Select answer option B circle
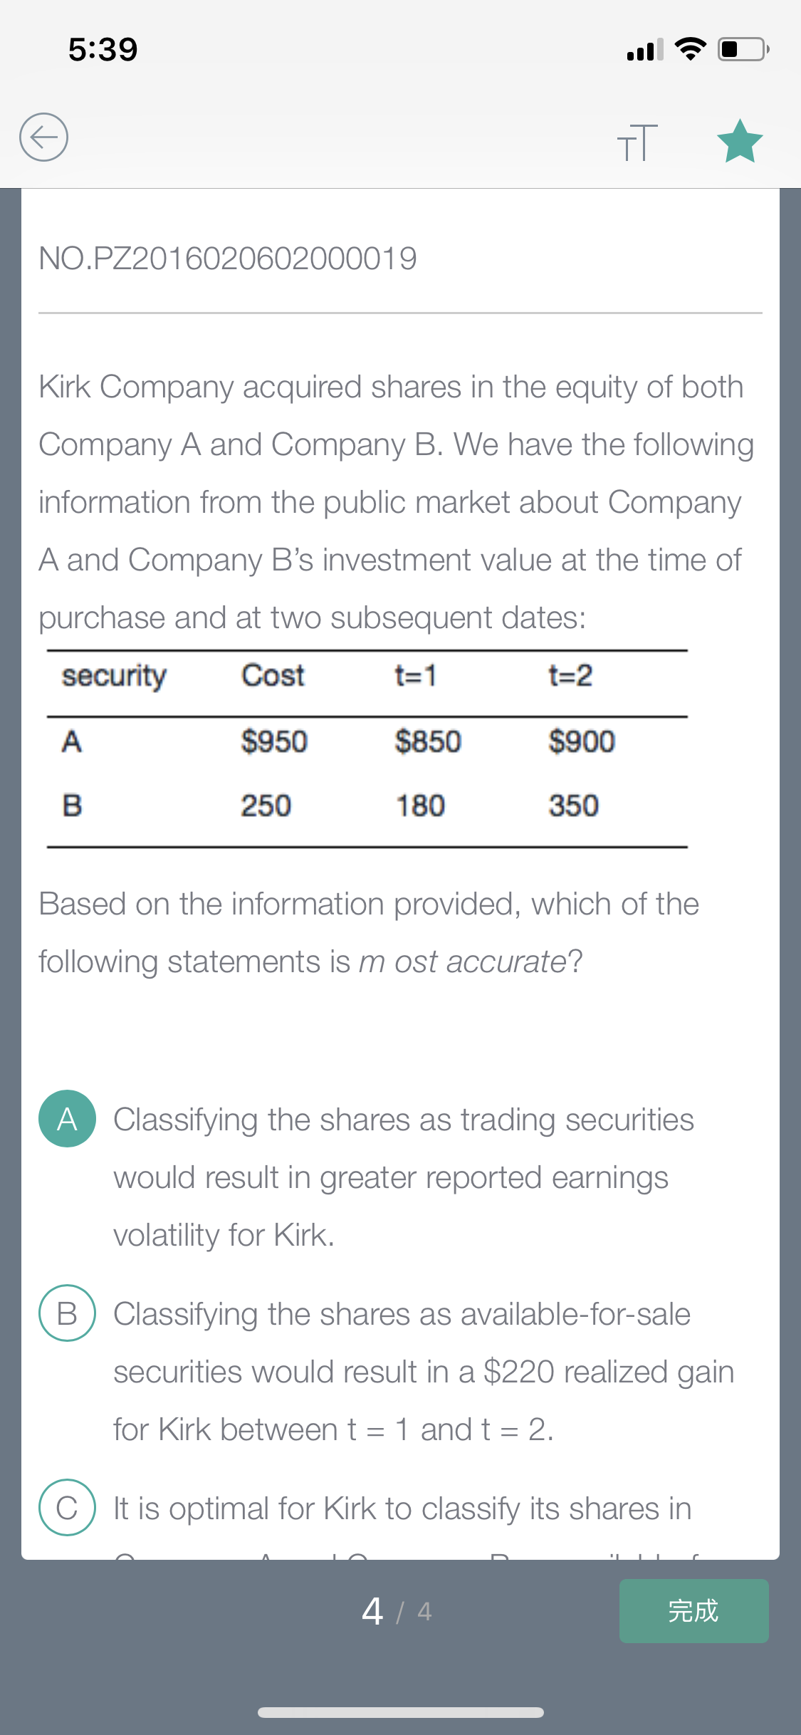This screenshot has width=801, height=1735. coord(67,1313)
